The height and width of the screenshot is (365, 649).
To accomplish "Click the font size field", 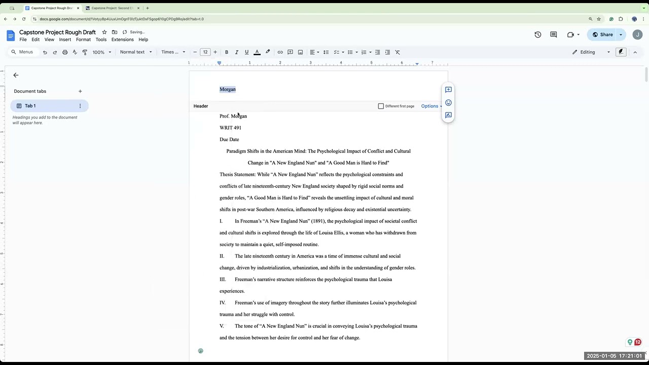I will pos(205,52).
